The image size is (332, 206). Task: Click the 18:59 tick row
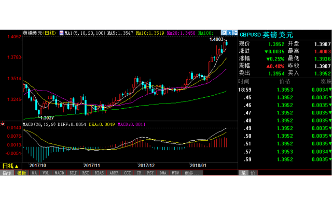[x=285, y=90]
